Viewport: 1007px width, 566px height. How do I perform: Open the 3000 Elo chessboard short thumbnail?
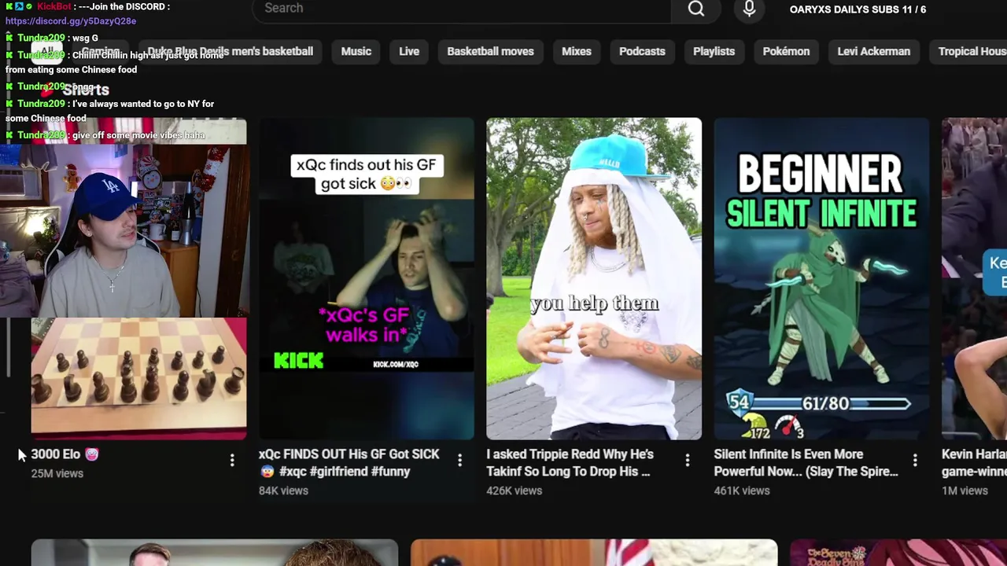pyautogui.click(x=138, y=377)
